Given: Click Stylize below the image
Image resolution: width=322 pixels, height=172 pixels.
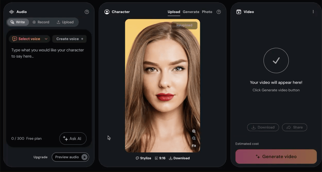Looking at the screenshot, I should [143, 158].
